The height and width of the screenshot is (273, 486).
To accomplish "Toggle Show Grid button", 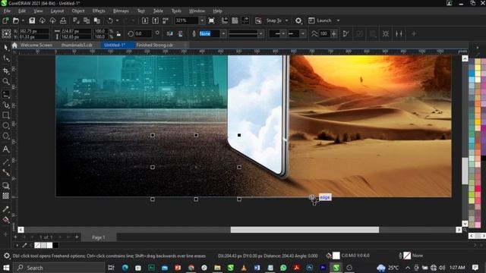I will [x=235, y=20].
